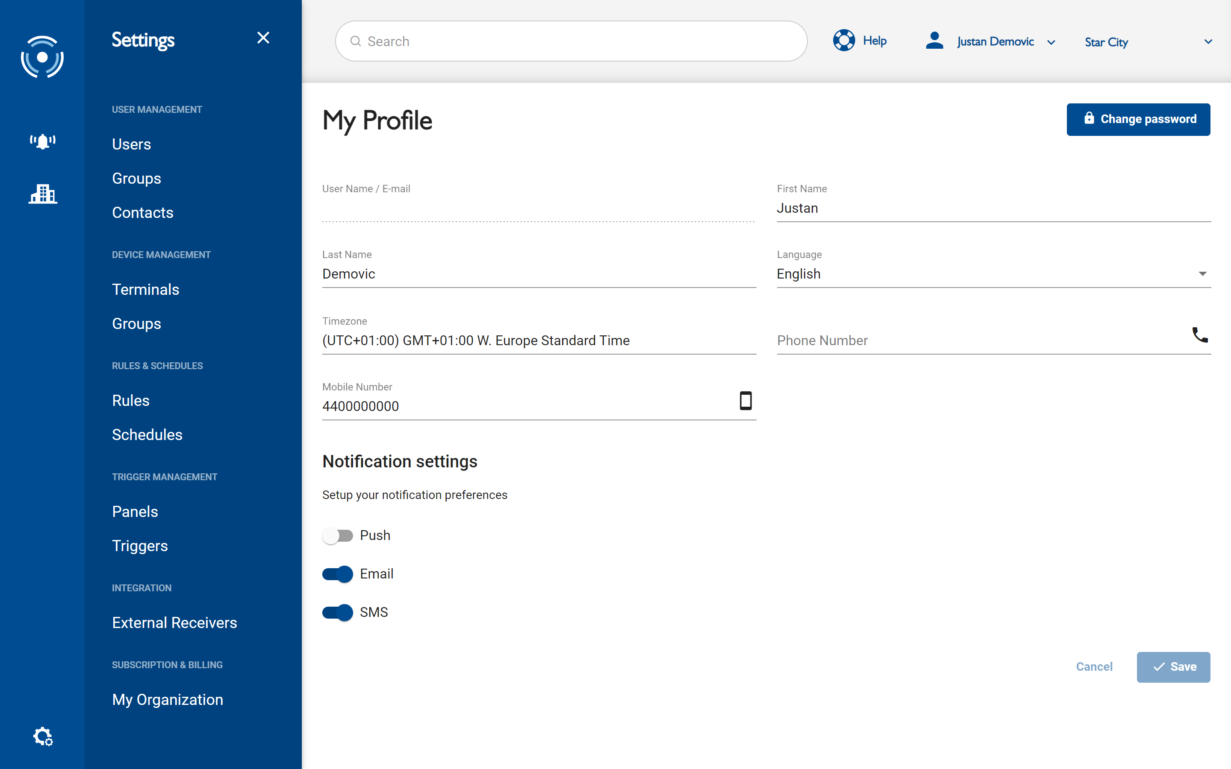Viewport: 1231px width, 769px height.
Task: Turn off the SMS notification toggle
Action: 337,612
